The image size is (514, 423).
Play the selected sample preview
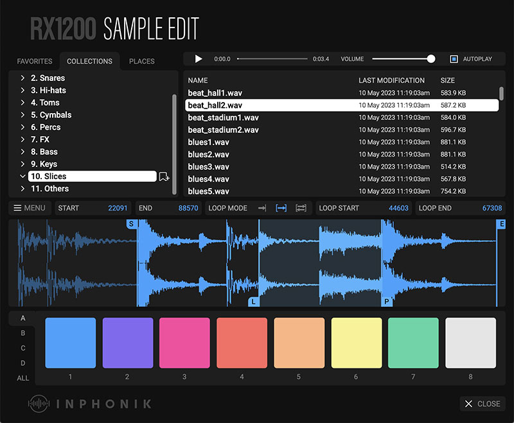[199, 59]
